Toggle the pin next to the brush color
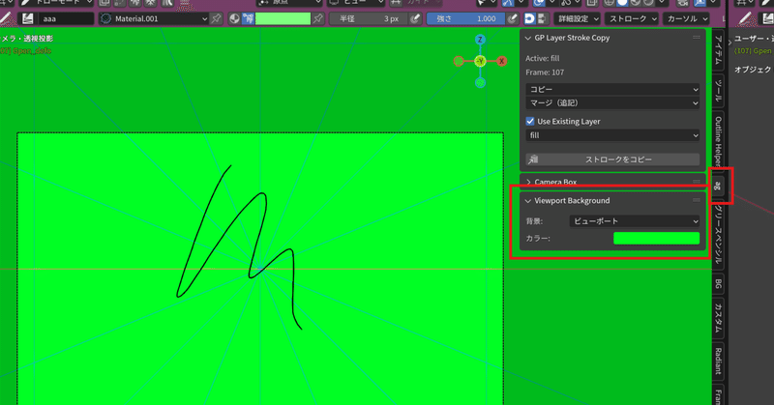The width and height of the screenshot is (774, 405). pyautogui.click(x=318, y=18)
